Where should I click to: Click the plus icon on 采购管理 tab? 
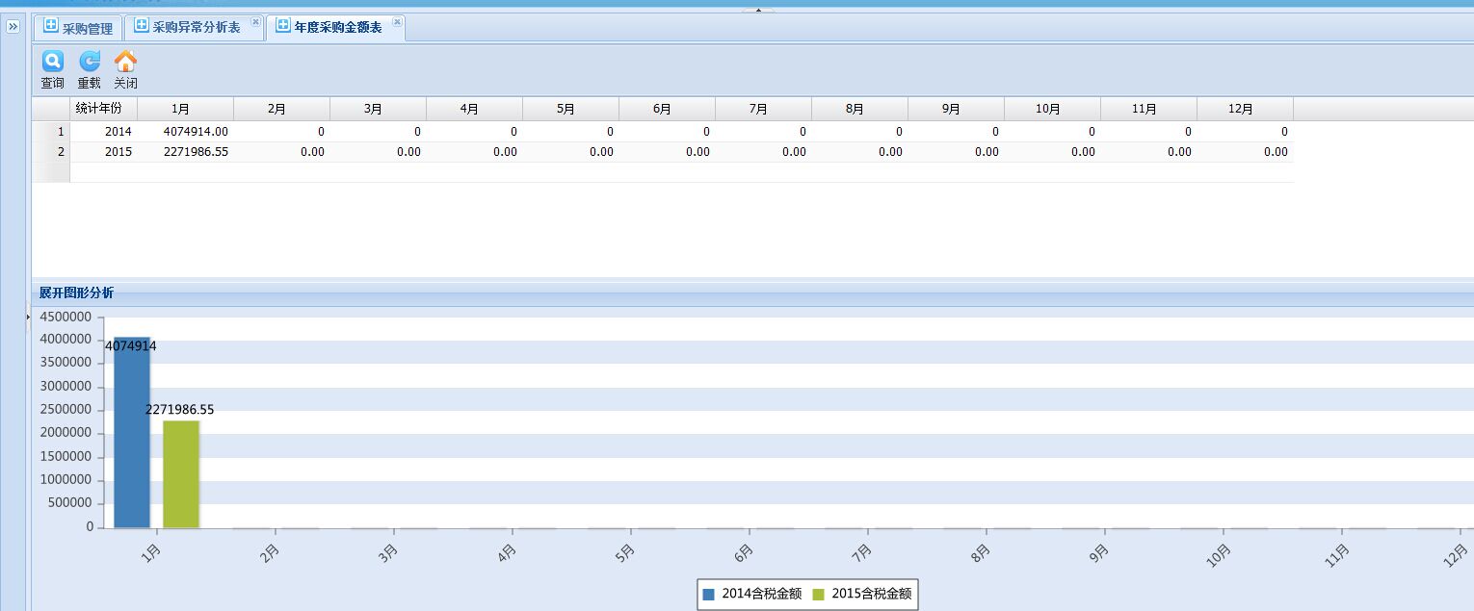(x=51, y=27)
